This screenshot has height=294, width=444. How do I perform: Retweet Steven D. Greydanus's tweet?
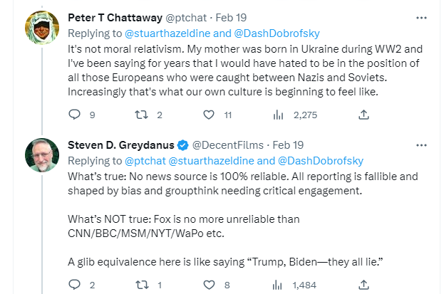(x=142, y=285)
